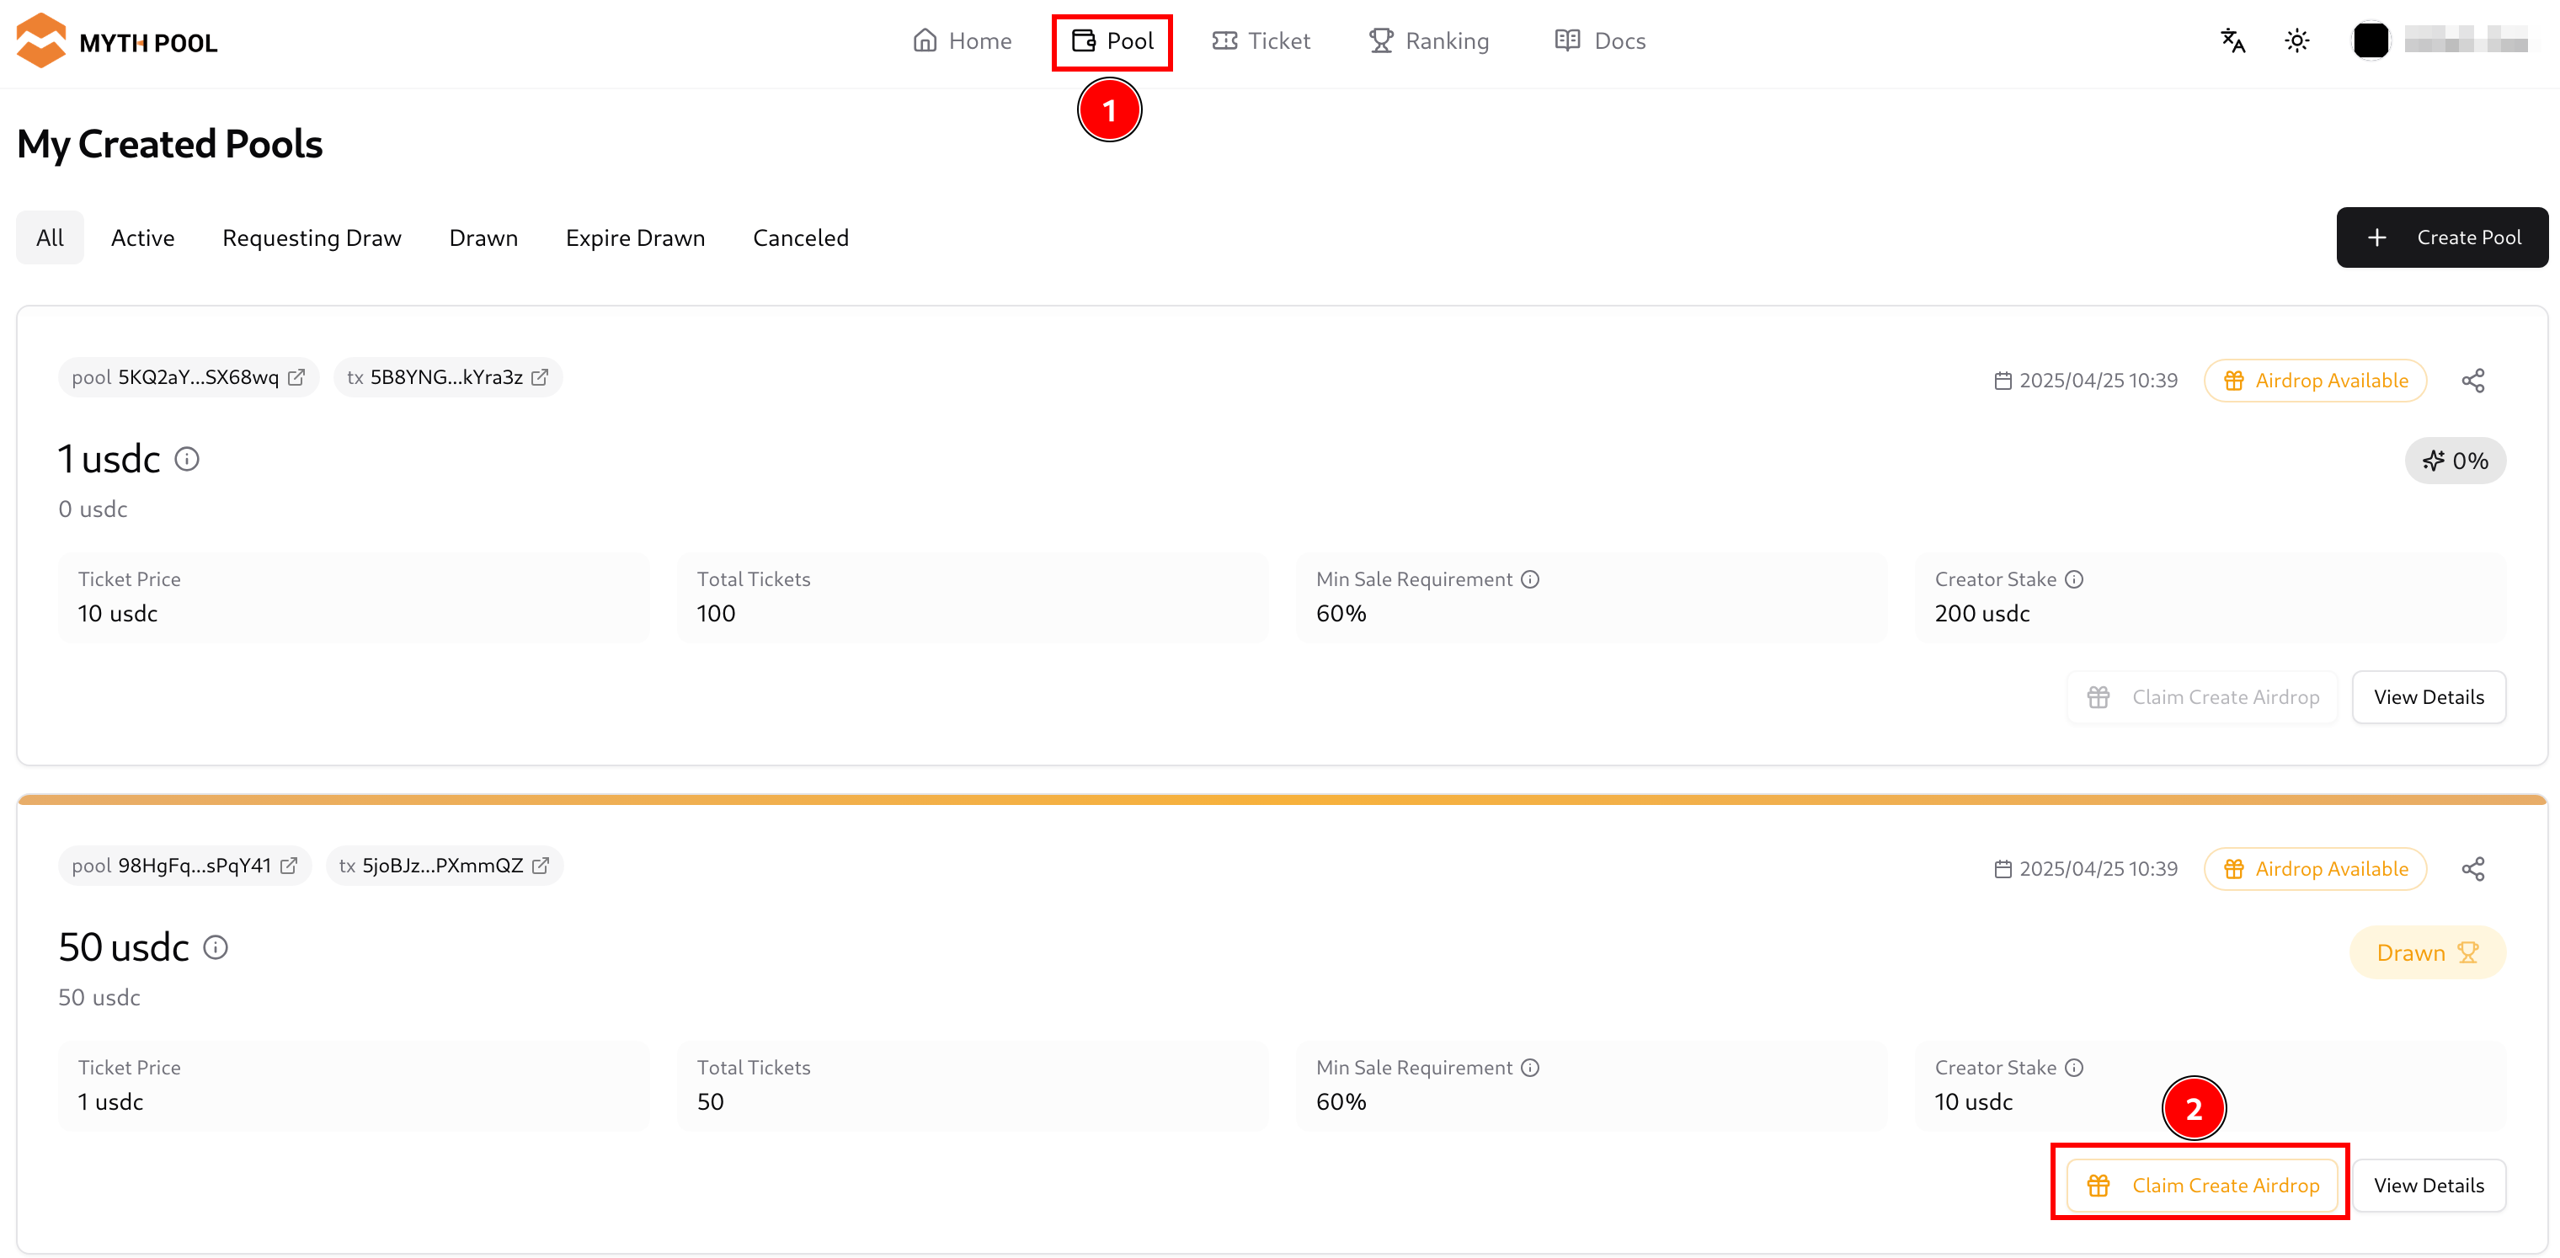Image resolution: width=2560 pixels, height=1258 pixels.
Task: Open pool 5KQ2aY...SX68wq external link
Action: coord(296,377)
